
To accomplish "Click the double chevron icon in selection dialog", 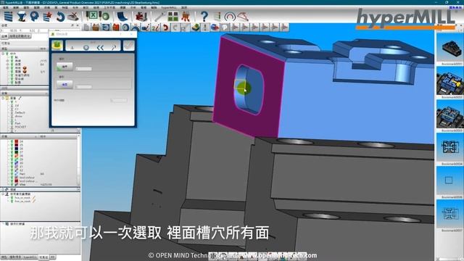I will point(100,47).
